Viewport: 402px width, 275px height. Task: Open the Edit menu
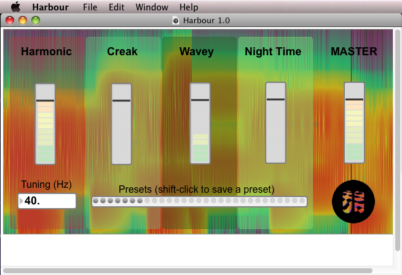(116, 7)
